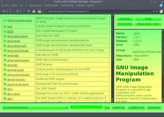Image resolution: width=164 pixels, height=117 pixels.
Task: Click the green Close button in side panel
Action: (148, 19)
